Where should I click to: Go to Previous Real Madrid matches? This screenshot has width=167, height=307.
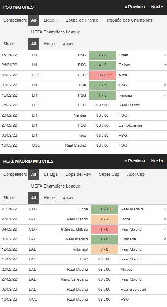[135, 161]
